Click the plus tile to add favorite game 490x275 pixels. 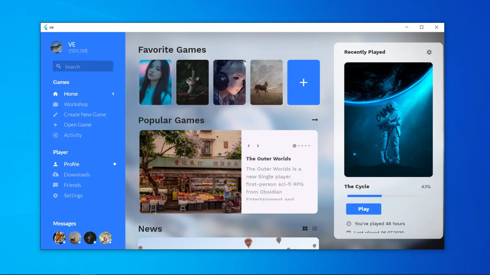tap(303, 82)
